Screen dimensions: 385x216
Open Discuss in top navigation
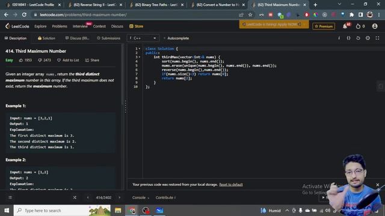(117, 26)
